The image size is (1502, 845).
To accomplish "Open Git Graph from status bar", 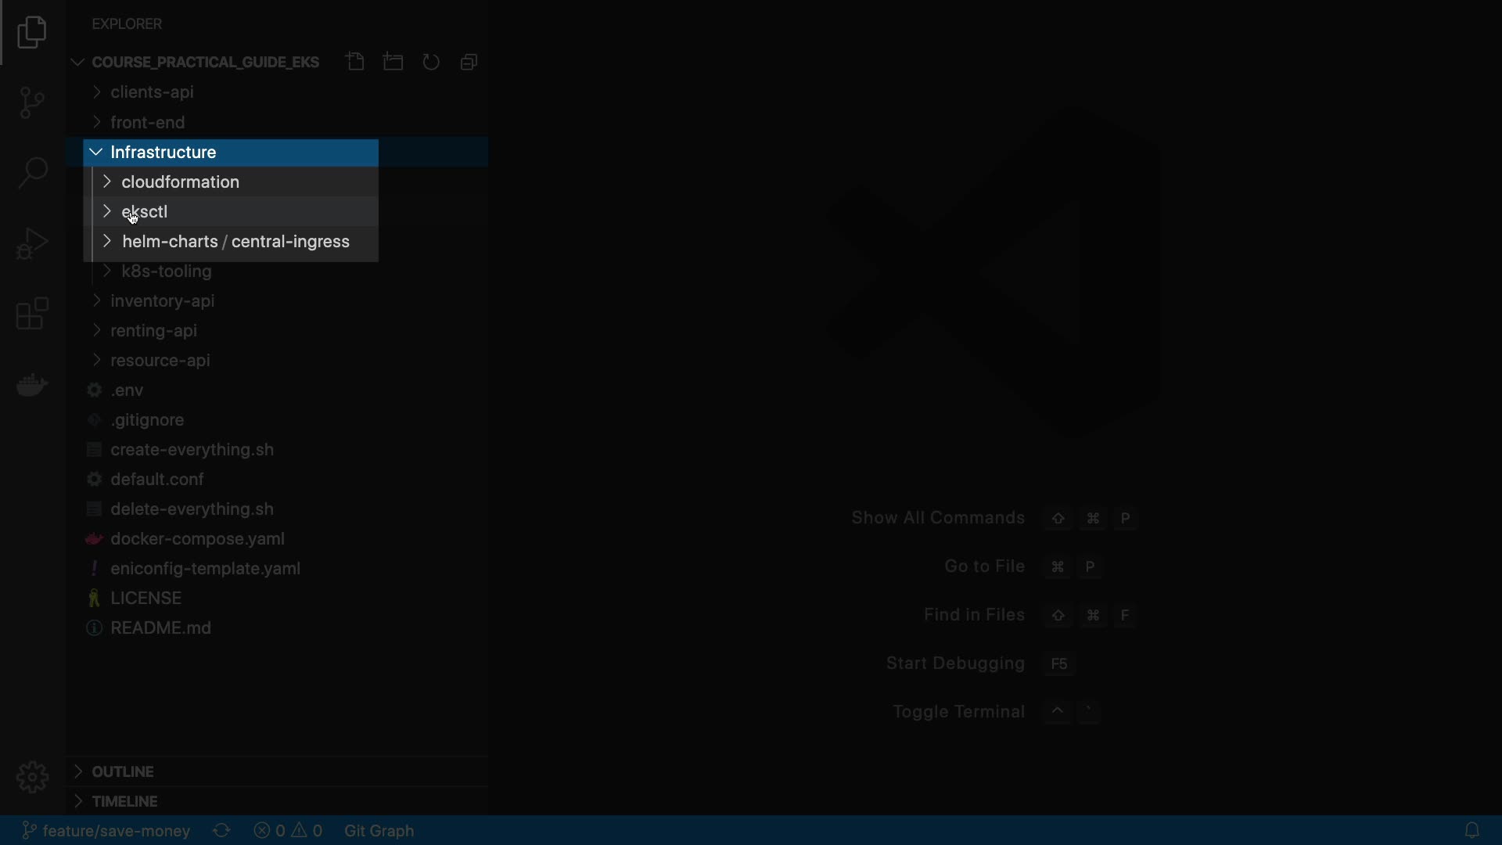I will 379,830.
